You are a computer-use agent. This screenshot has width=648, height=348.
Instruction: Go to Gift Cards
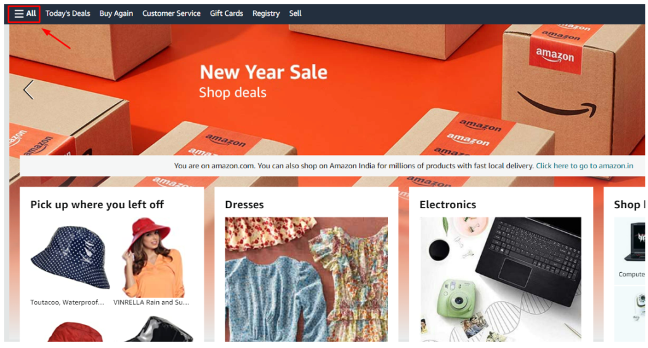tap(227, 14)
